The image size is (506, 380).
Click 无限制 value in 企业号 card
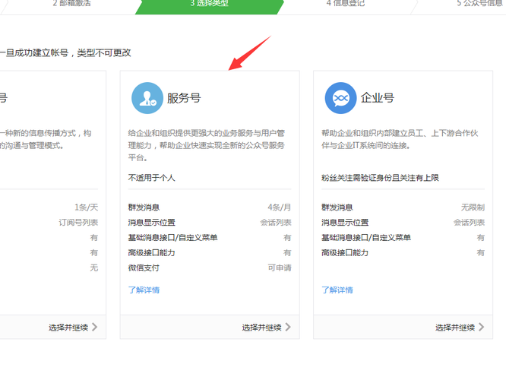pos(473,207)
